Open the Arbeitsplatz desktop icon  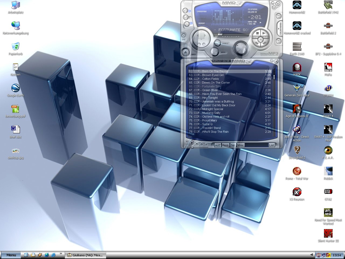click(16, 7)
